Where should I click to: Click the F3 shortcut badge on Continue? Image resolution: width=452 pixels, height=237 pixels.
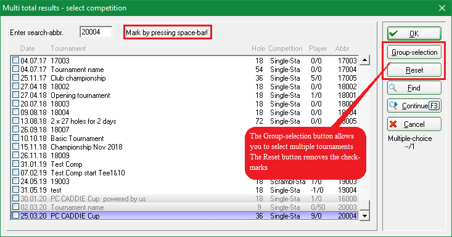(434, 106)
